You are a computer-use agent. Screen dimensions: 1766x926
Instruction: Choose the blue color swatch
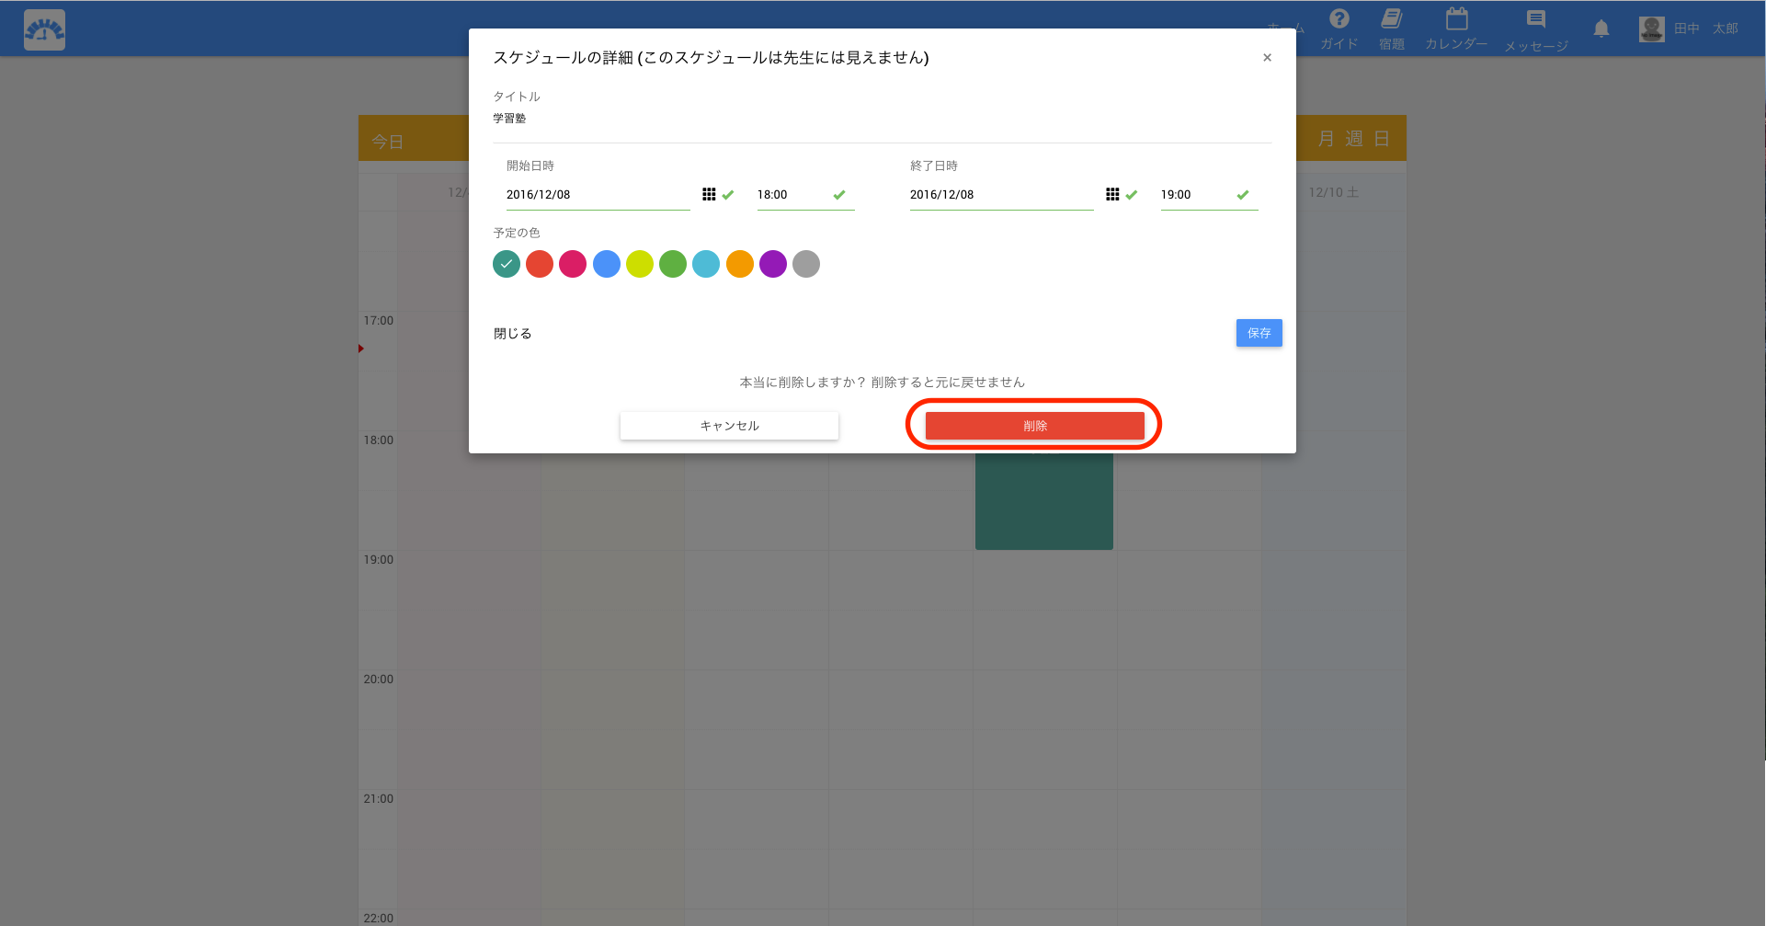pyautogui.click(x=607, y=264)
